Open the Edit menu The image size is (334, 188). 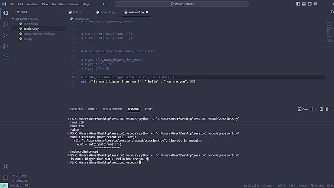[20, 4]
